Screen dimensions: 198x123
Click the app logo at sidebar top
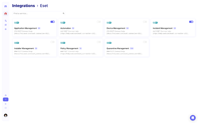pyautogui.click(x=6, y=6)
